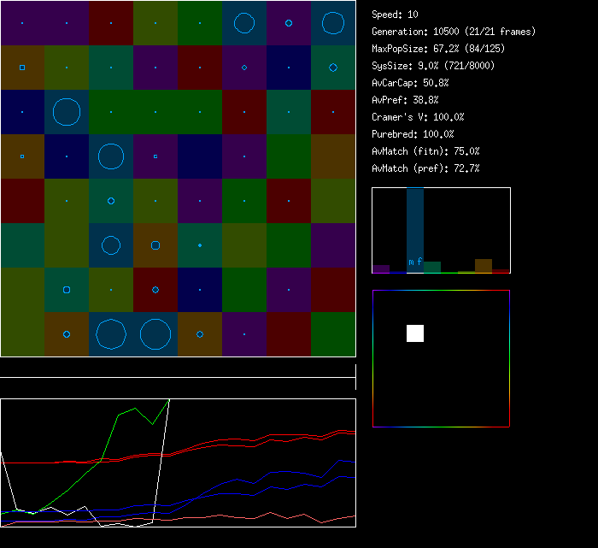
Task: Click the diamond marker in the purple cell
Action: pyautogui.click(x=244, y=68)
